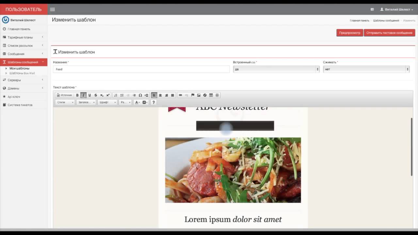The height and width of the screenshot is (235, 418).
Task: Click the top bar card icon
Action: point(372,9)
